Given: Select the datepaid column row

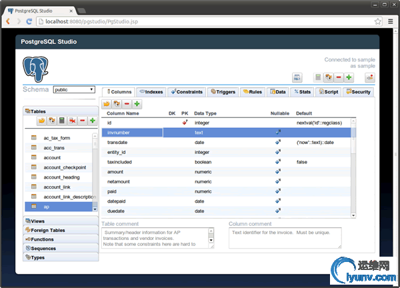Looking at the screenshot, I should pyautogui.click(x=226, y=201).
